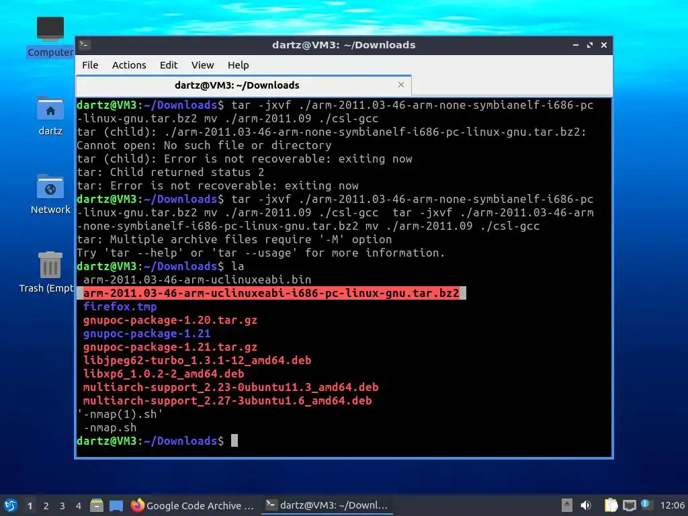The width and height of the screenshot is (688, 516).
Task: Open the Network desktop icon
Action: pyautogui.click(x=50, y=194)
